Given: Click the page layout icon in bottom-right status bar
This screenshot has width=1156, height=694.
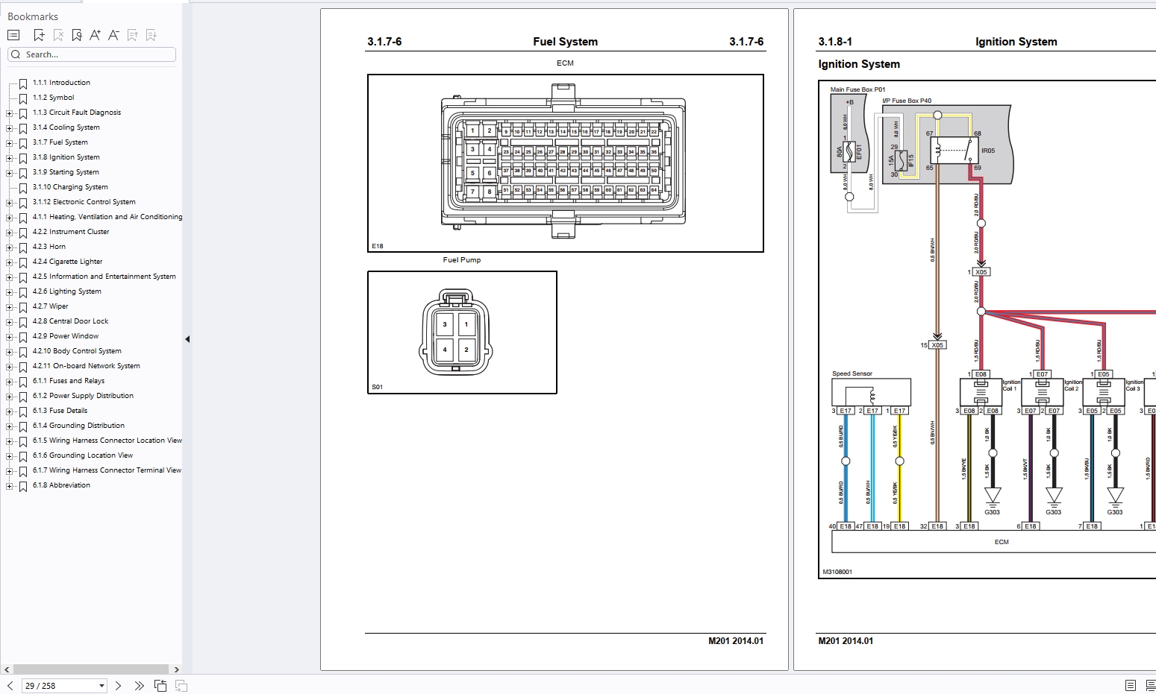Looking at the screenshot, I should point(1130,685).
